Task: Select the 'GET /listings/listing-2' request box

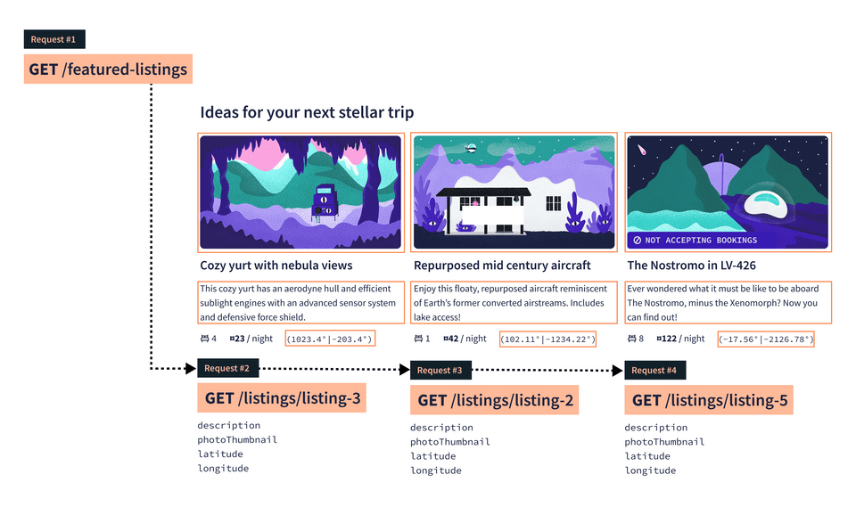Action: coord(495,400)
